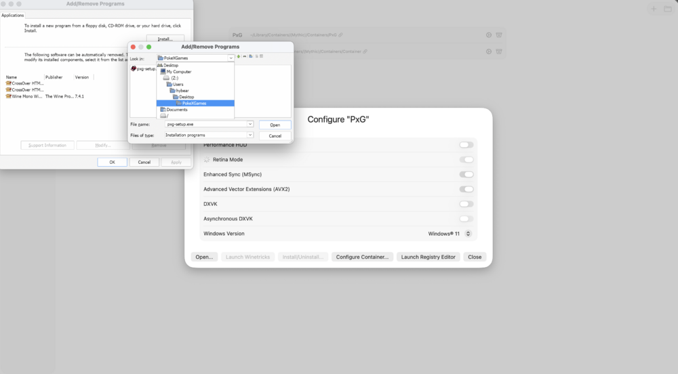Screen dimensions: 678x374
Task: Open folder icon in top-right toolbar
Action: [x=668, y=9]
